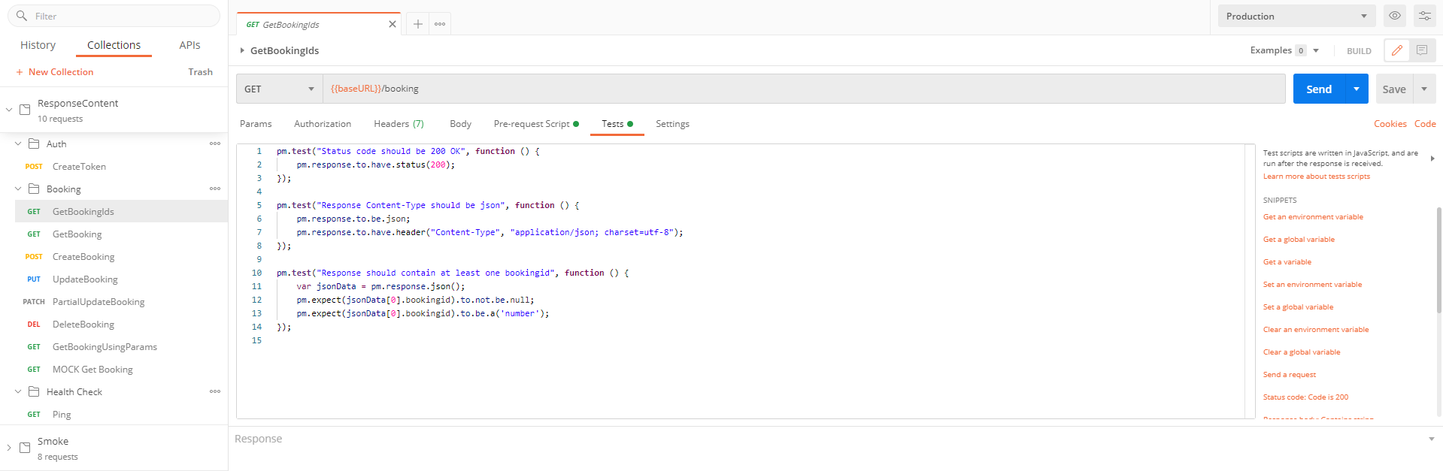Viewport: 1443px width, 471px height.
Task: Insert Get an environment variable snippet
Action: [x=1313, y=217]
